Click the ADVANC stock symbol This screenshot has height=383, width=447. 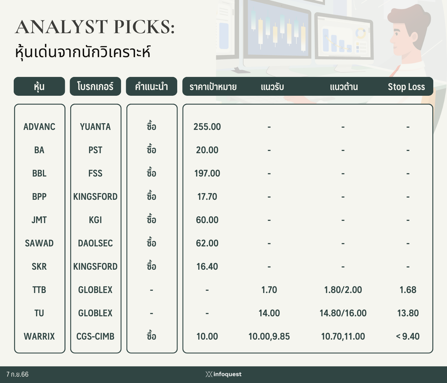click(x=39, y=127)
